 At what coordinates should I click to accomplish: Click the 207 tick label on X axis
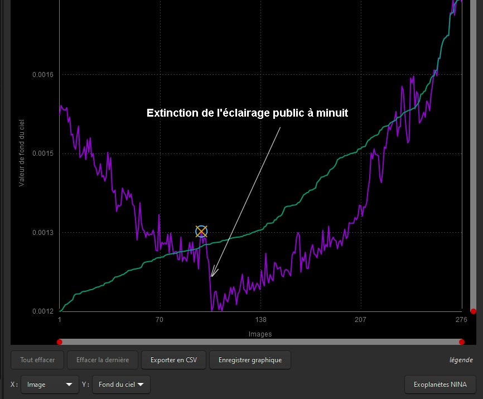[360, 320]
